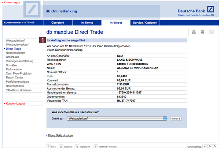220x148 pixels.
Task: Click the greyed-out CSV export icon
Action: tap(211, 32)
